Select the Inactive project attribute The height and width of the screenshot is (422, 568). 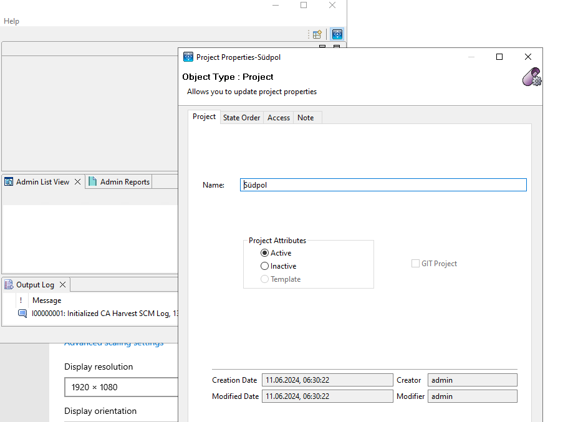pos(265,266)
